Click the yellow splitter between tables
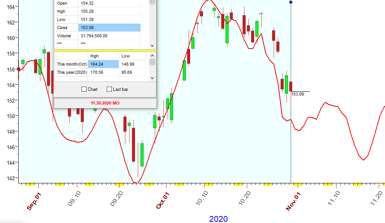The image size is (385, 223). point(105,50)
